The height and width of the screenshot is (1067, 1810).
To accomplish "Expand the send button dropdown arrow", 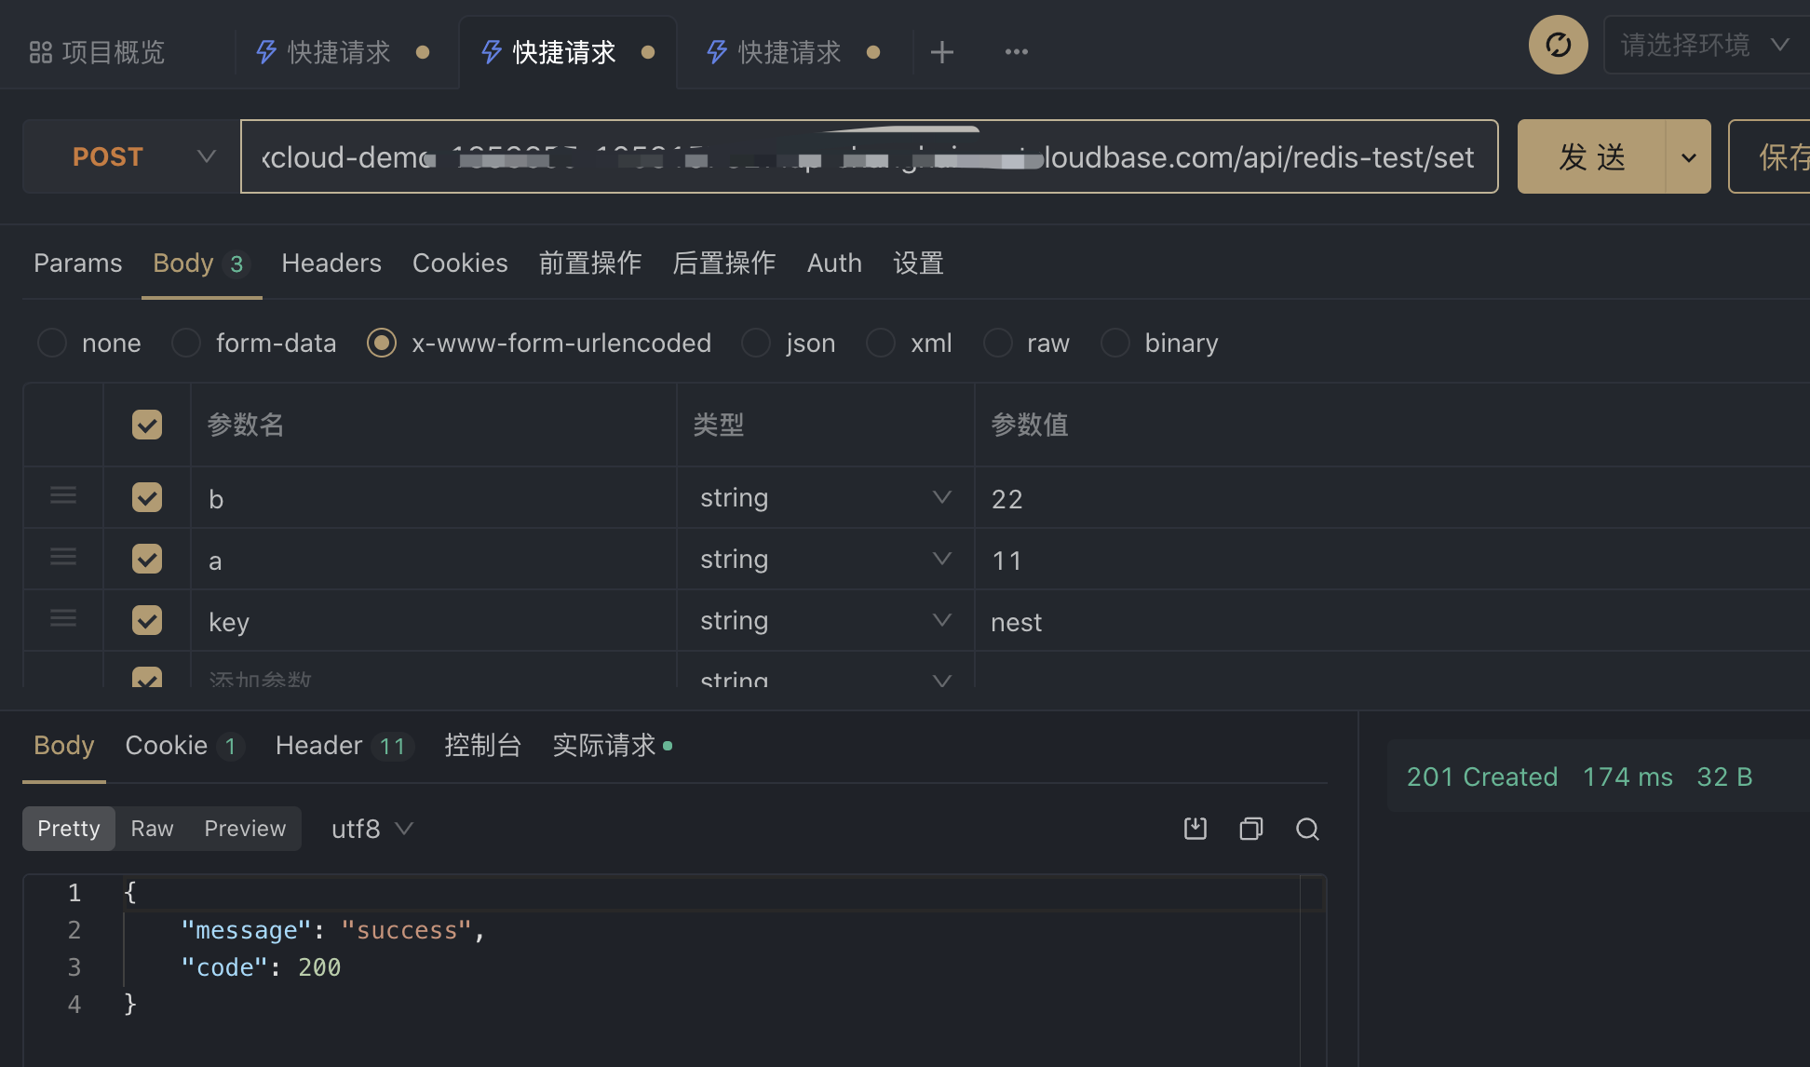I will [x=1688, y=156].
